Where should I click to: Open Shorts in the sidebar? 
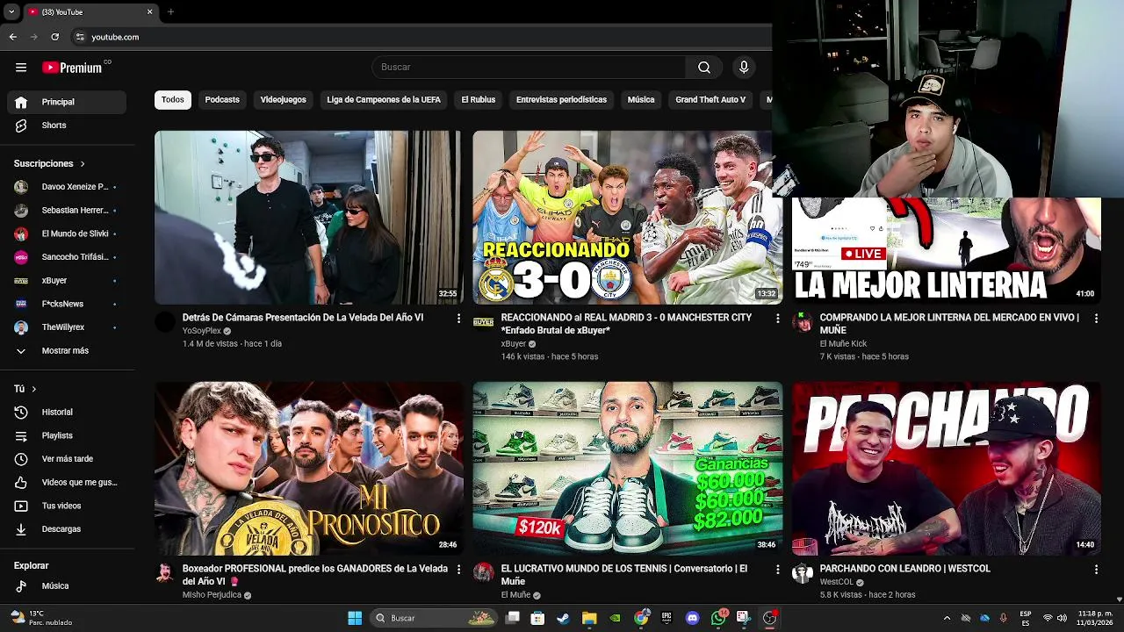pos(67,126)
